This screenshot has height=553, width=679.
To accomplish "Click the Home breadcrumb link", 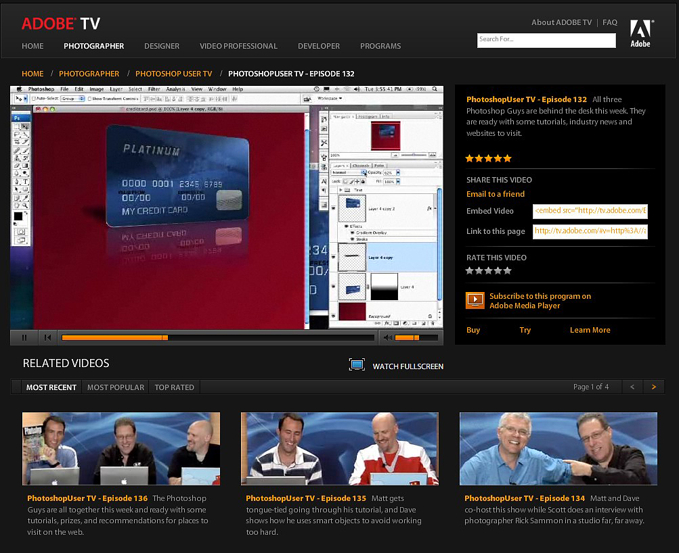I will click(32, 74).
